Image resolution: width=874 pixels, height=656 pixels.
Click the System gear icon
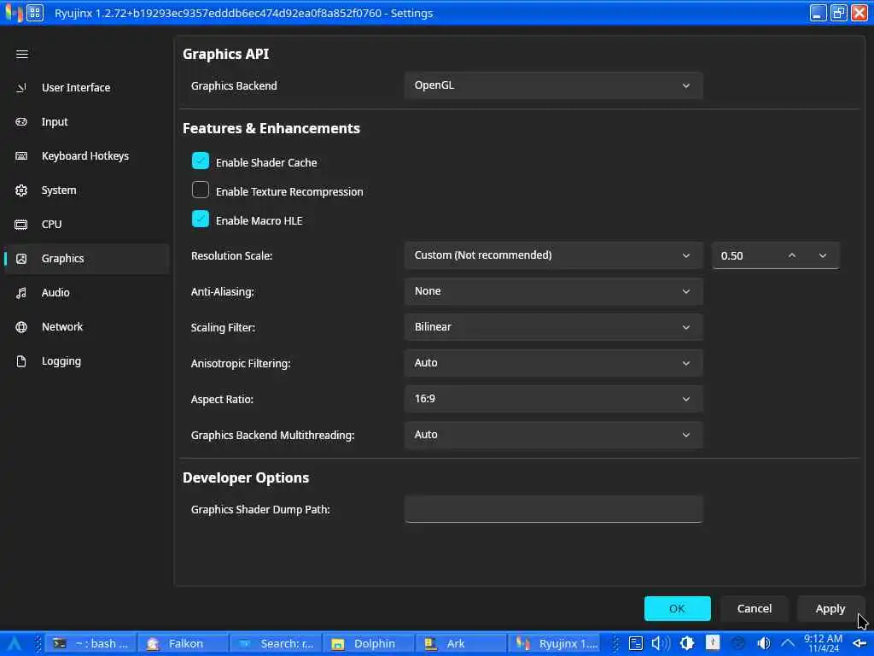(x=21, y=190)
